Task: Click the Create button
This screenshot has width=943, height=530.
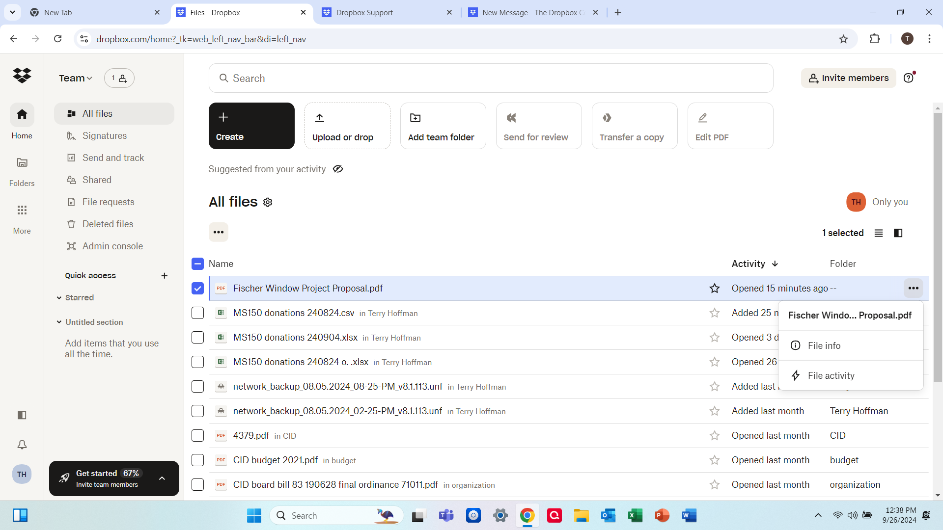Action: pos(251,126)
